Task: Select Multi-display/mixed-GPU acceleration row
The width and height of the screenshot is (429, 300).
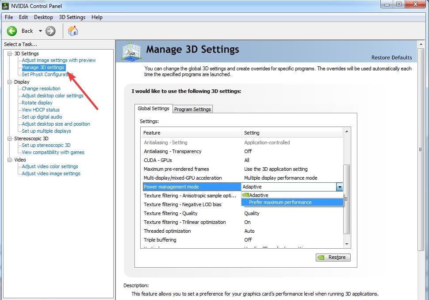Action: (x=243, y=178)
